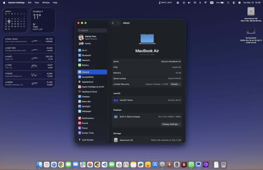This screenshot has height=170, width=263.
Task: Click the device Name row value
Action: (171, 61)
